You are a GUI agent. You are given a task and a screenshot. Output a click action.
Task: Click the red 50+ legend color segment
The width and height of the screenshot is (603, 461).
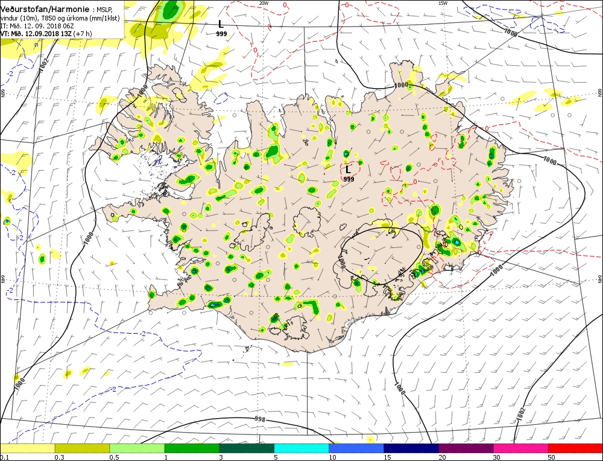(x=576, y=448)
